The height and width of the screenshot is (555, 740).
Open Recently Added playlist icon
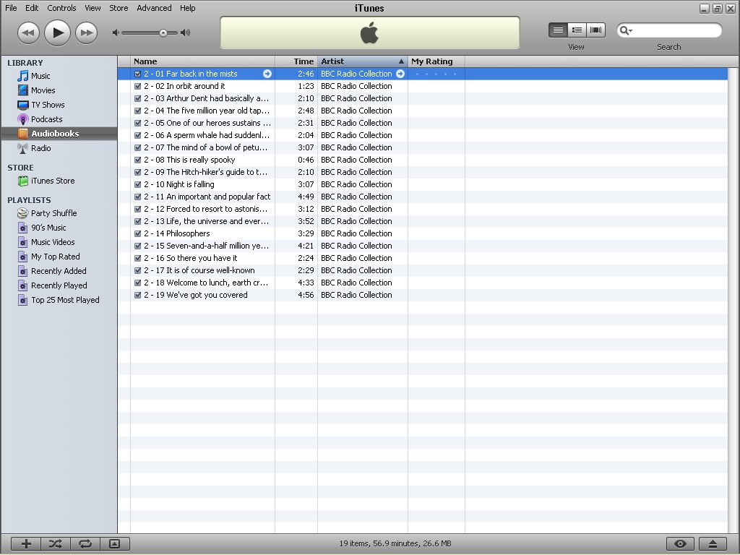(x=22, y=271)
